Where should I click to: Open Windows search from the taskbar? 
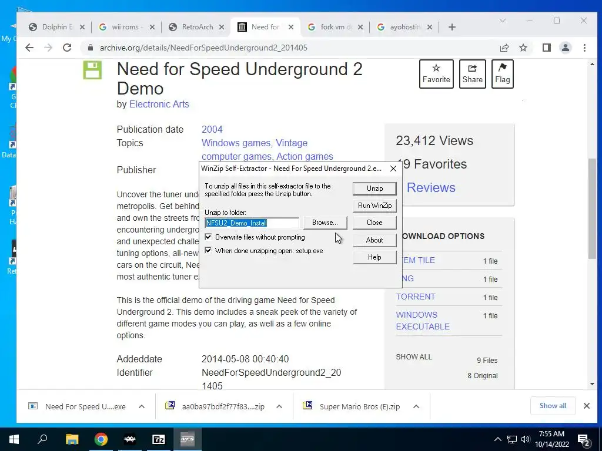(42, 439)
